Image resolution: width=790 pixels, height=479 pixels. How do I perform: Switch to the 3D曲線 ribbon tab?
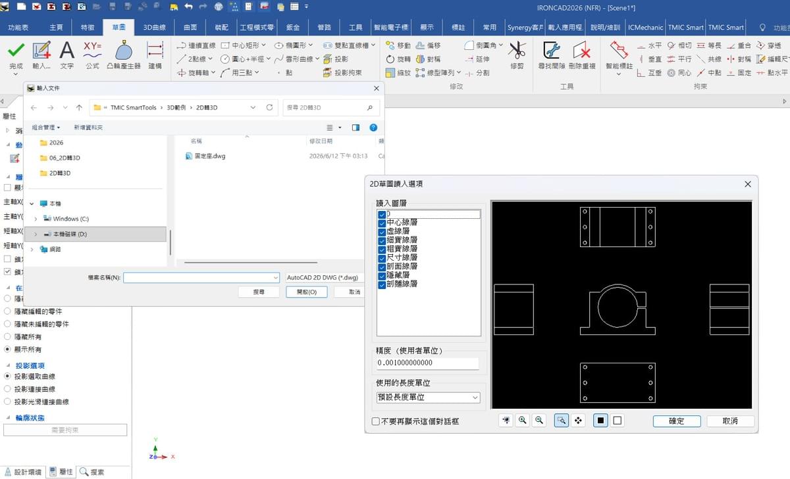(155, 28)
